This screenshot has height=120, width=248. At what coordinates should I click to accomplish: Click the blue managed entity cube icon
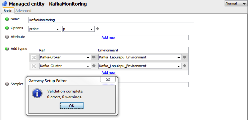pos(4,4)
